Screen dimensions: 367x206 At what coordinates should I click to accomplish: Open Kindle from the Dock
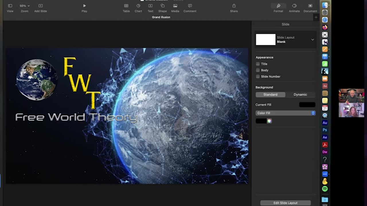pyautogui.click(x=325, y=71)
